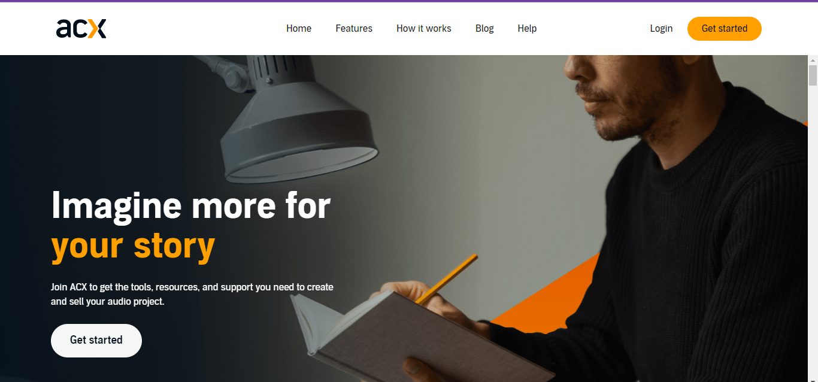Image resolution: width=818 pixels, height=382 pixels.
Task: Visit the Blog link in navigation
Action: click(484, 28)
